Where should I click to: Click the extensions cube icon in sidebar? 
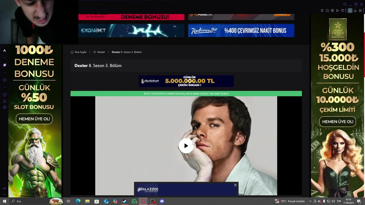5,101
